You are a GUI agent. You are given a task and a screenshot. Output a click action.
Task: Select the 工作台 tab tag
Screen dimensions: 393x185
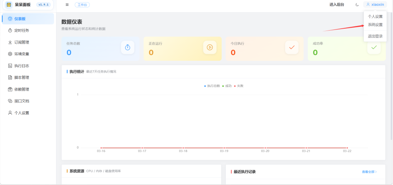pyautogui.click(x=82, y=5)
